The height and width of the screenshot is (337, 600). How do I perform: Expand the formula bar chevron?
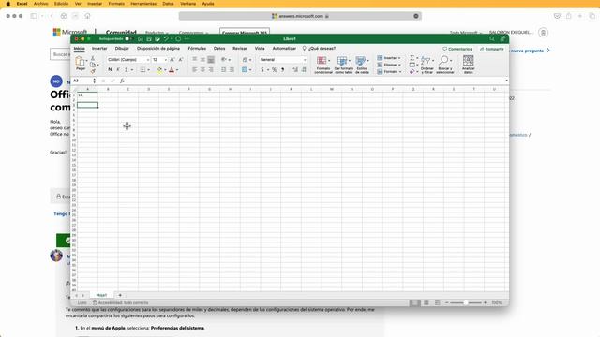pos(506,81)
